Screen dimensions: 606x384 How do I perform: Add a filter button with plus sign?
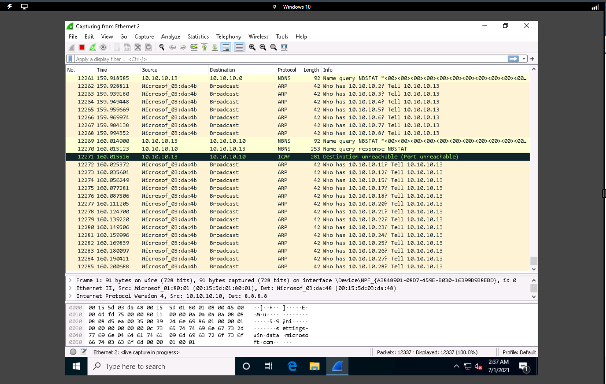click(x=533, y=59)
